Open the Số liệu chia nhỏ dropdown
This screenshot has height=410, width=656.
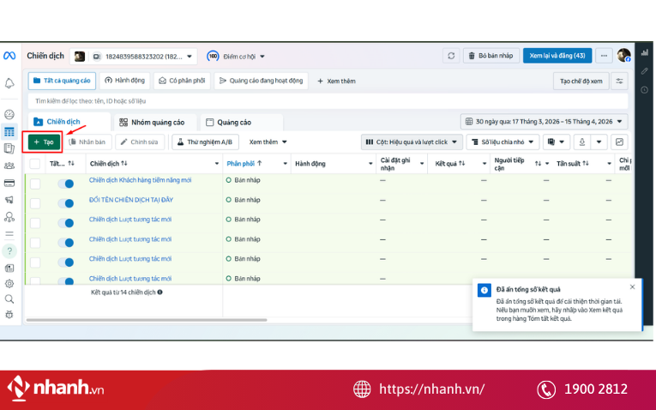point(503,142)
